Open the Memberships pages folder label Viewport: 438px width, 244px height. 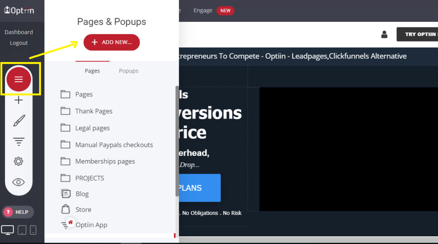pyautogui.click(x=105, y=161)
